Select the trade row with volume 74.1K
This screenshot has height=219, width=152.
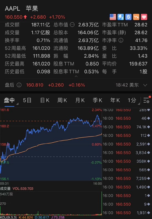tap(127, 127)
